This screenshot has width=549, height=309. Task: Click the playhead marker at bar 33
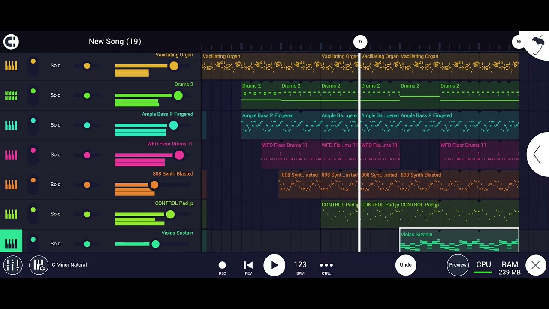tap(360, 42)
